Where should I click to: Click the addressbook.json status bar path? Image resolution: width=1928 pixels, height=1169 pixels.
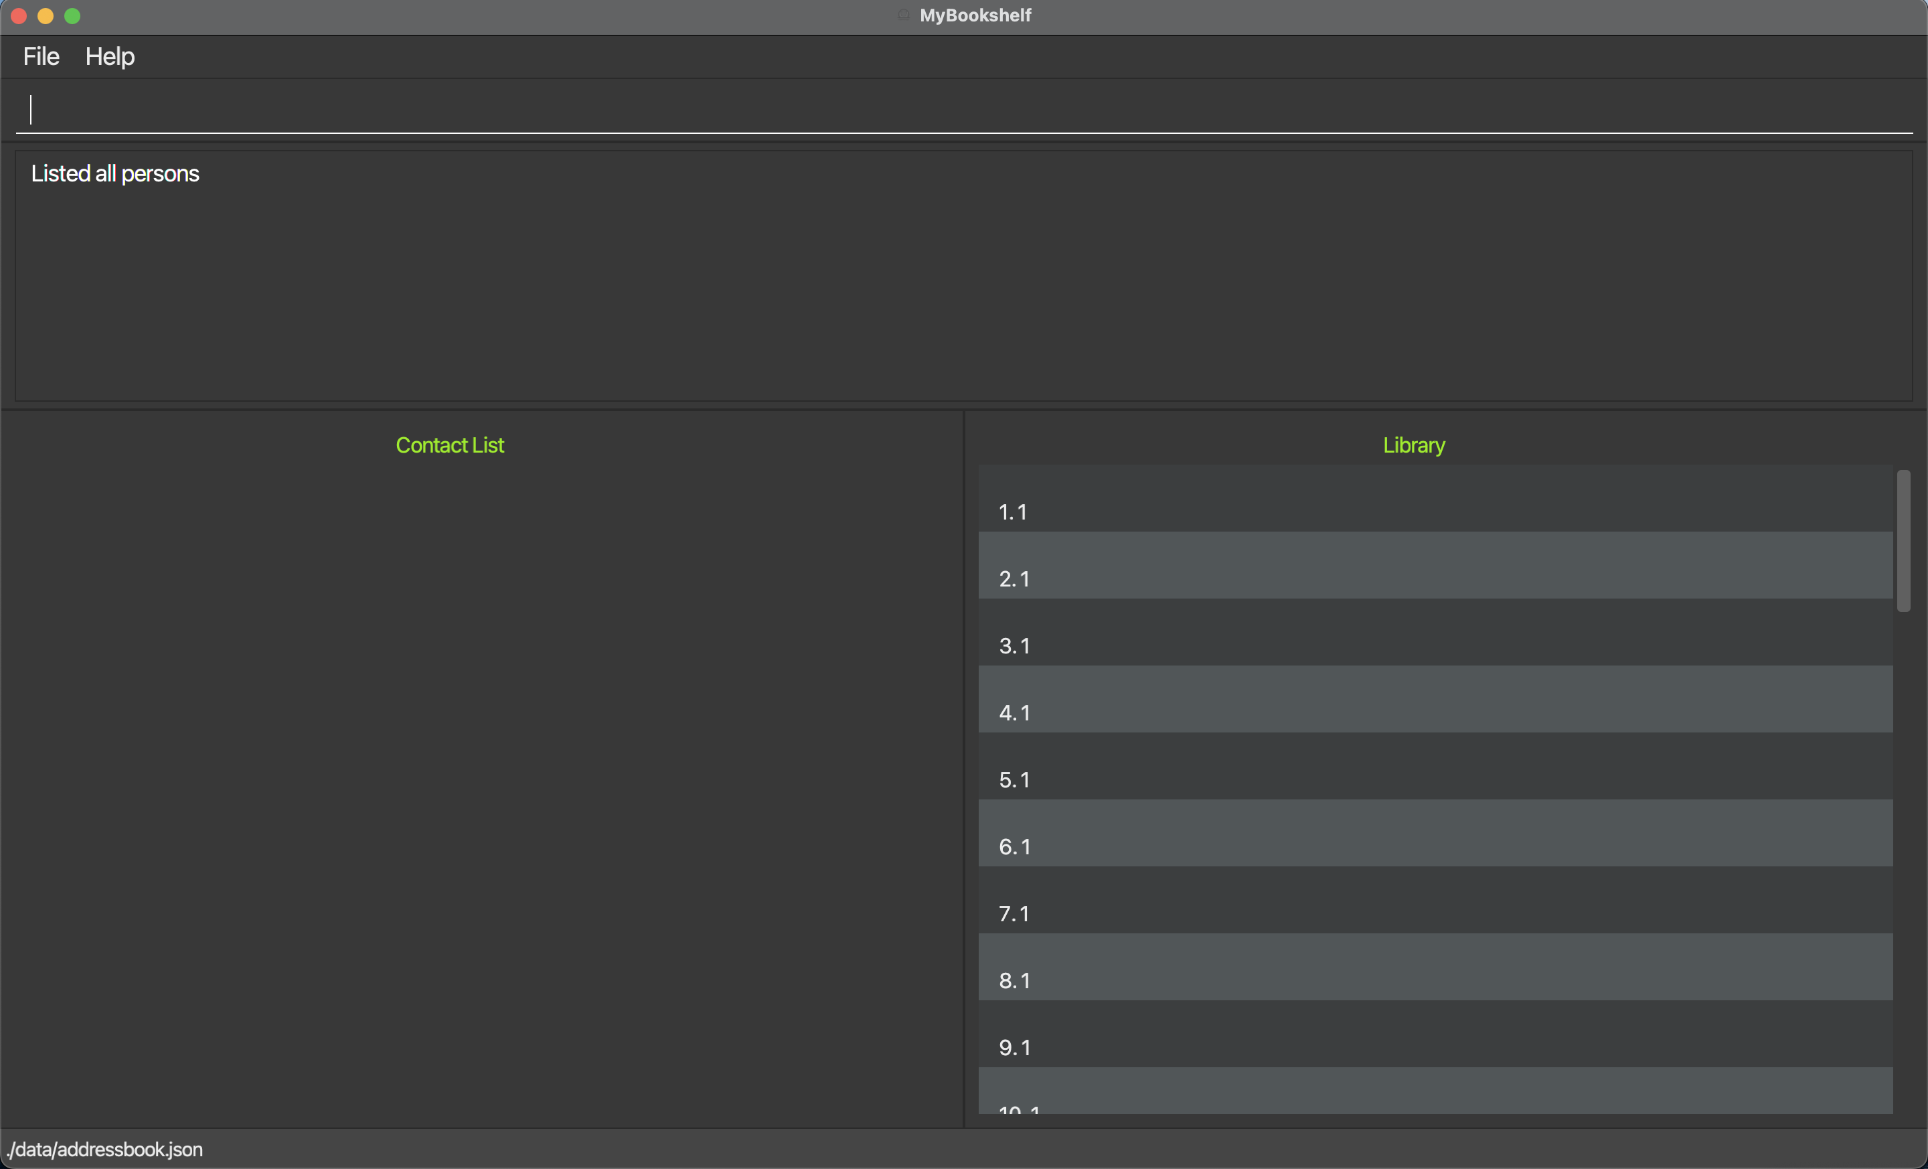[105, 1150]
